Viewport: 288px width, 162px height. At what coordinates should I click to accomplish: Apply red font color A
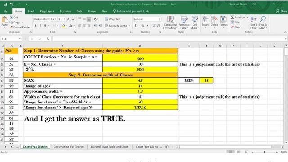pos(71,26)
